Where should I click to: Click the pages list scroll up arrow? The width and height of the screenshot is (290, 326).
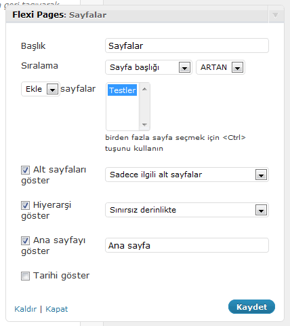(144, 89)
